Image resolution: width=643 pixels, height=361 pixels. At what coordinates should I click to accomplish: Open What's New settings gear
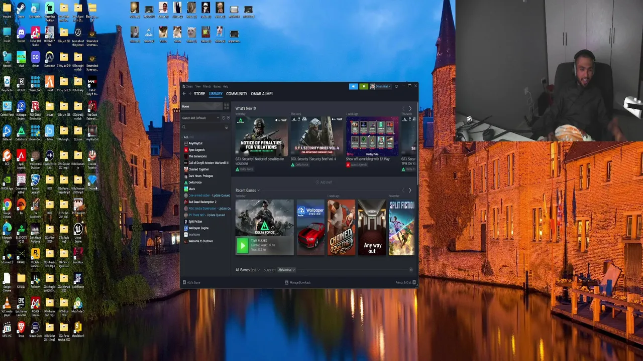255,108
